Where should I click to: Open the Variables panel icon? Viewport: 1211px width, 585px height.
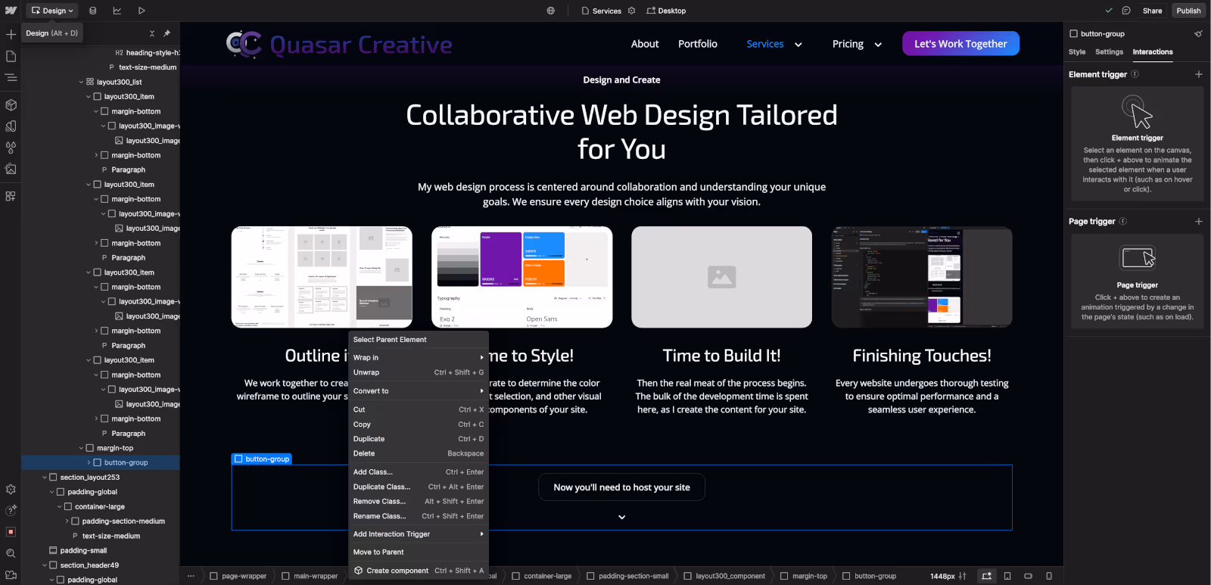(x=11, y=126)
